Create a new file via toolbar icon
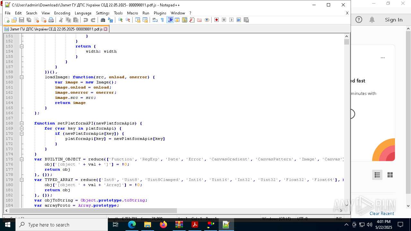 click(7, 20)
